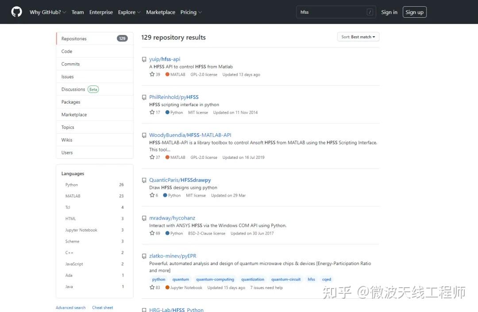
Task: Click the slash shortcut icon in search box
Action: [x=370, y=12]
